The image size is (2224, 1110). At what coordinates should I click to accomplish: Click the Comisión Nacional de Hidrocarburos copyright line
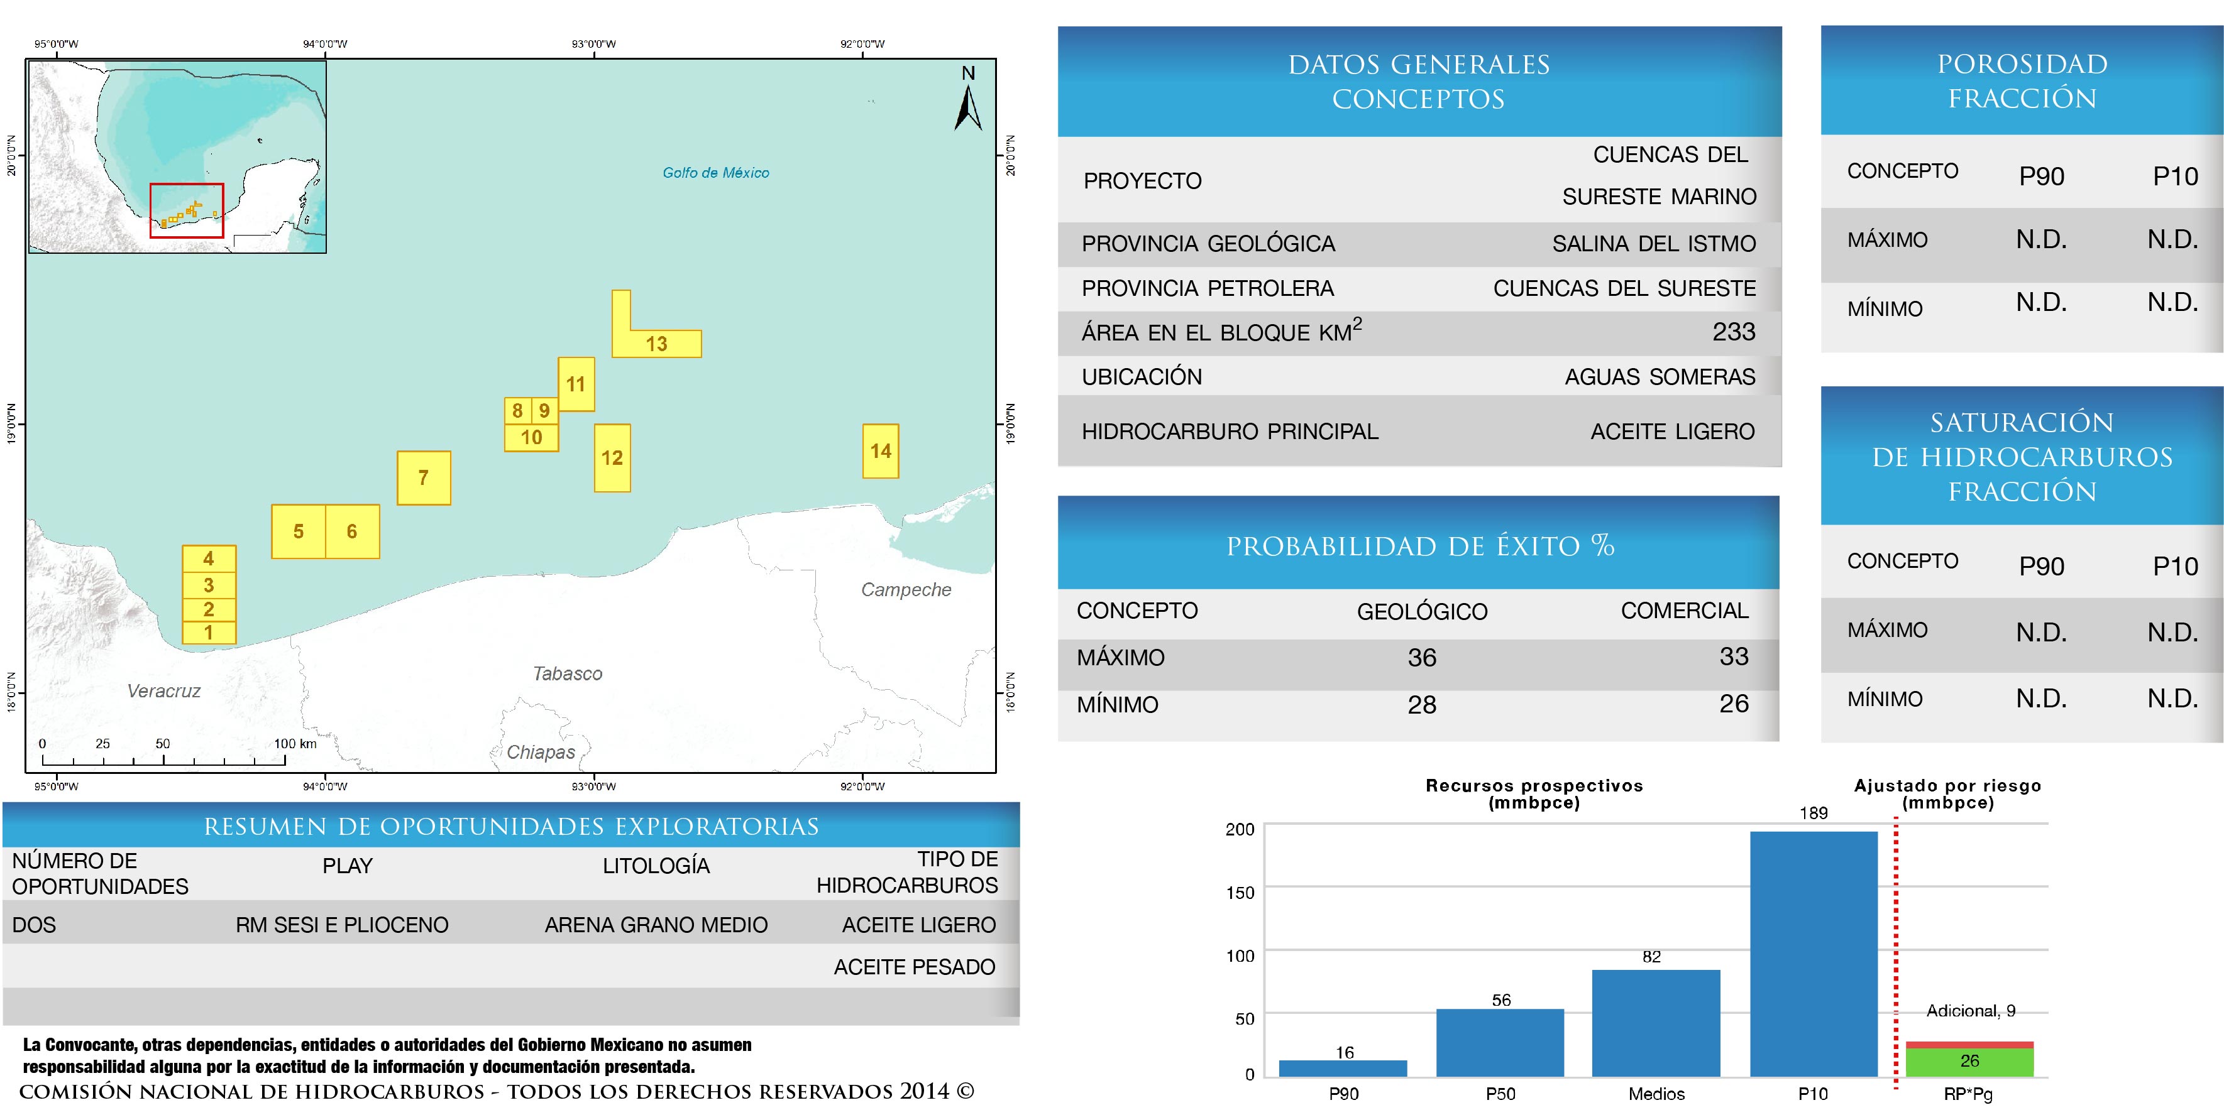point(497,1092)
